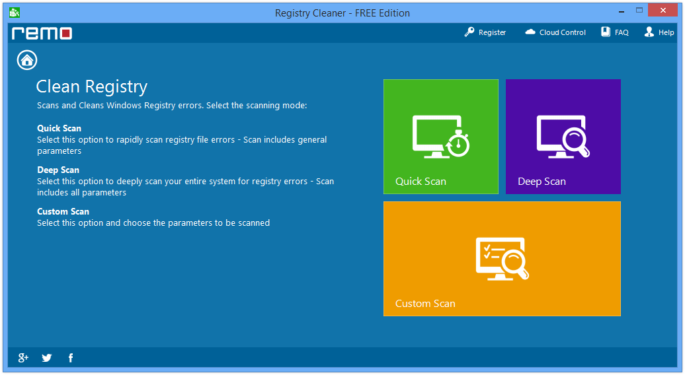The image size is (685, 375).
Task: Click the Quick Scan tile label
Action: point(421,182)
